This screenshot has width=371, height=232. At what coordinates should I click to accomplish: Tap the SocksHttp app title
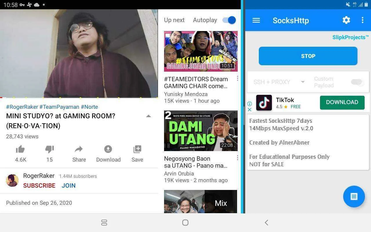click(291, 20)
